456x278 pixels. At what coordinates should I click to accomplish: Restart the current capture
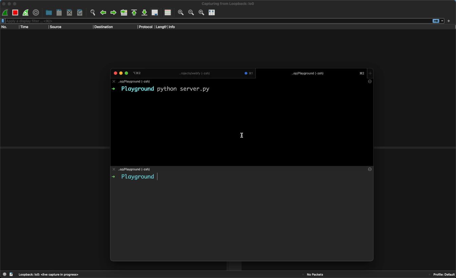[x=25, y=13]
